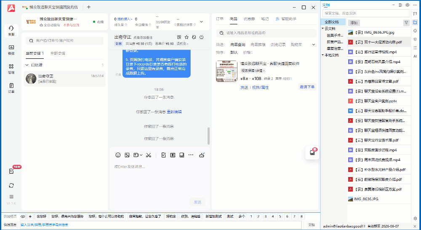The width and height of the screenshot is (421, 230).
Task: Open 服务保障 详情 expander
Action: pos(253,71)
